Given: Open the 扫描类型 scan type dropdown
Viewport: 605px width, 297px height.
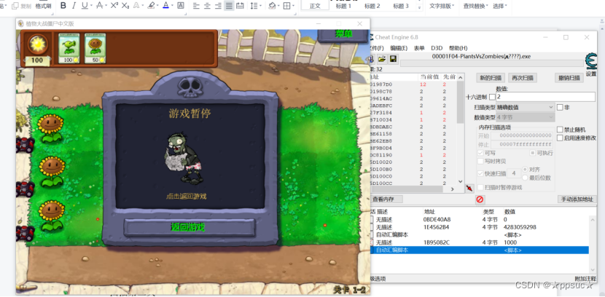Looking at the screenshot, I should coord(525,107).
